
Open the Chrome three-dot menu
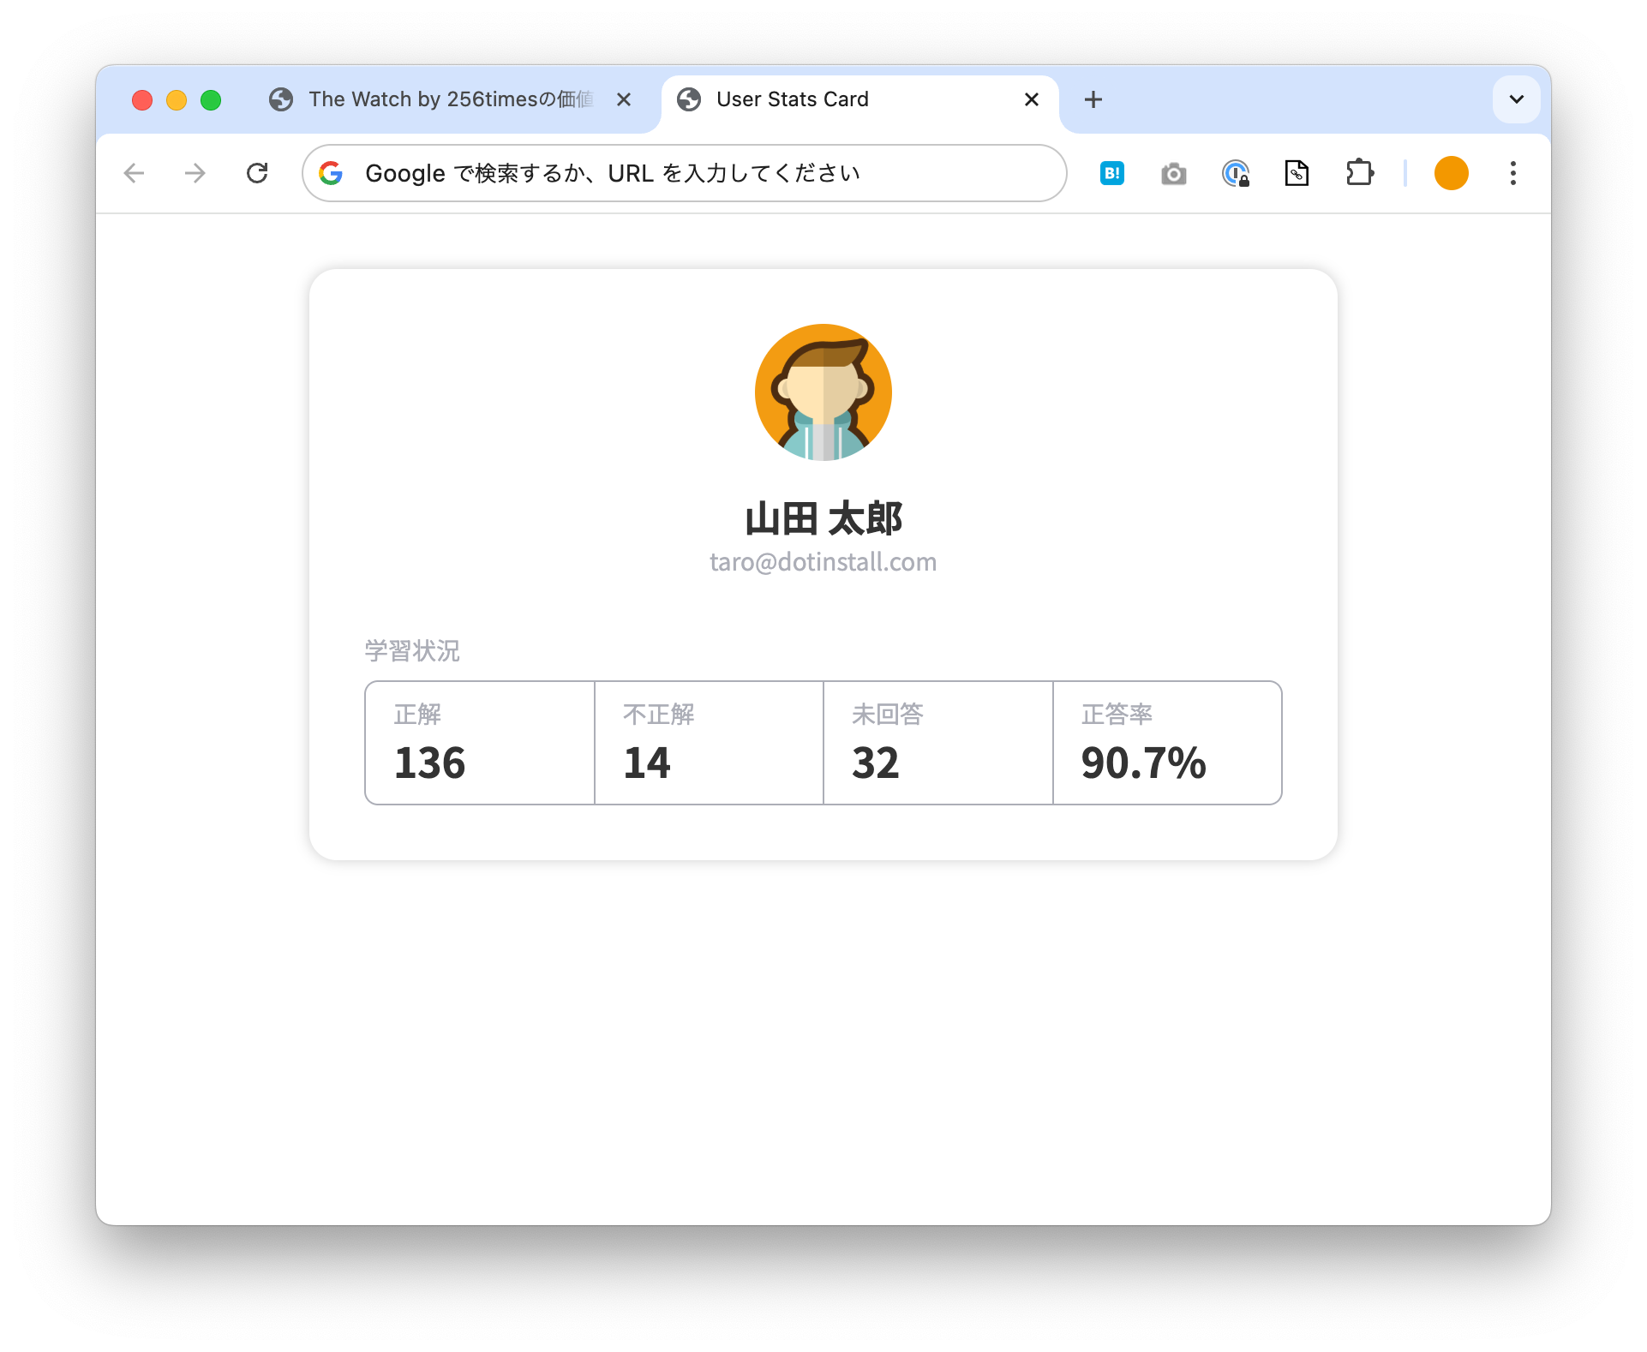tap(1512, 173)
